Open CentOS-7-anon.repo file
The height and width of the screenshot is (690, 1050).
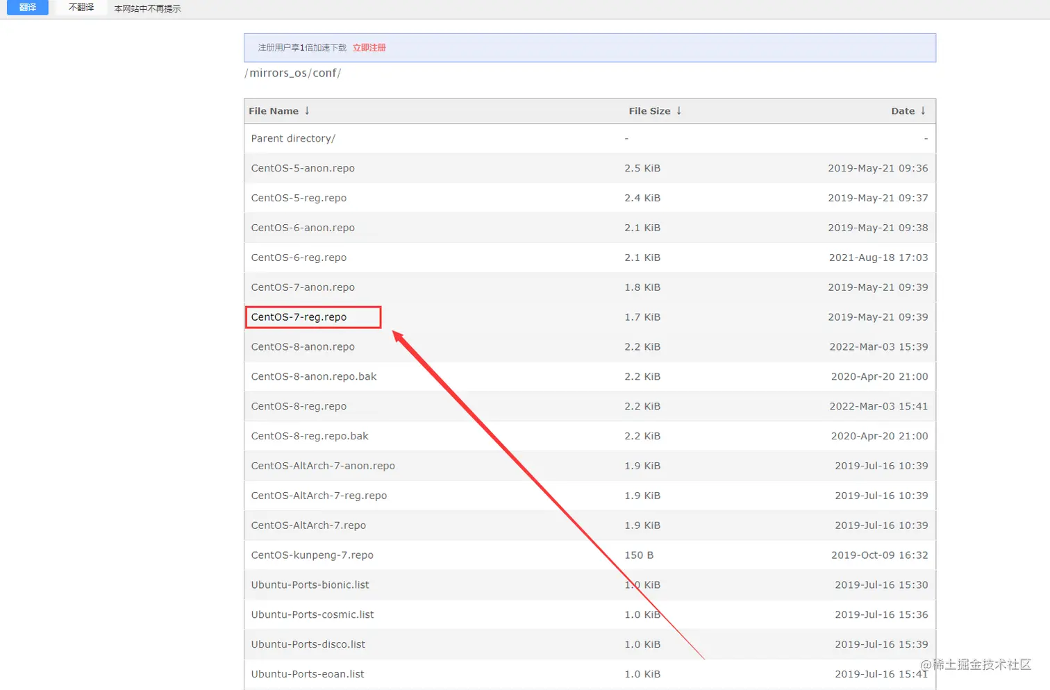tap(303, 288)
